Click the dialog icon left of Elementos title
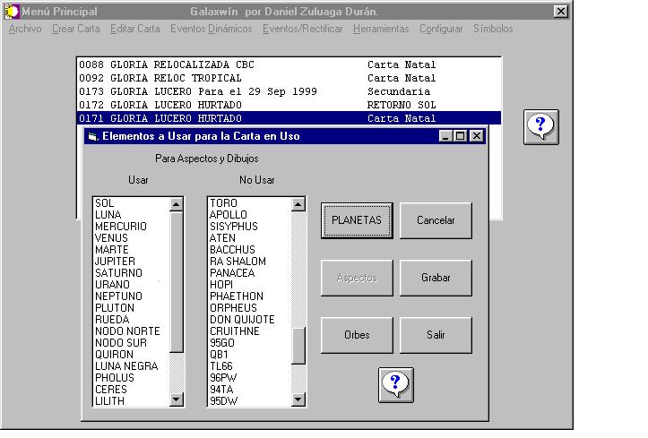The height and width of the screenshot is (438, 648). point(92,137)
